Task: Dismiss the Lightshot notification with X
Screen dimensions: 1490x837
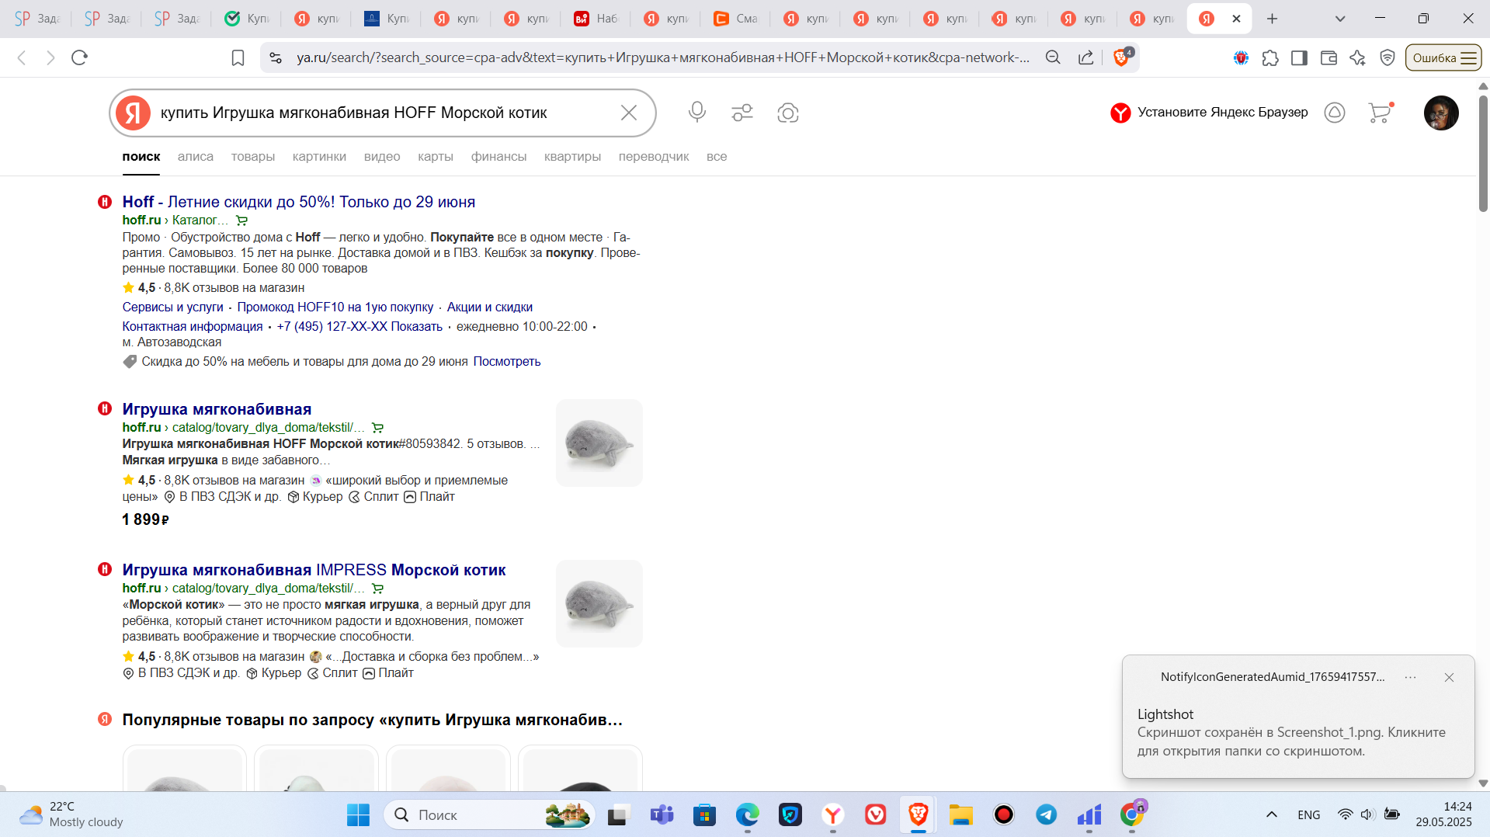Action: point(1449,677)
